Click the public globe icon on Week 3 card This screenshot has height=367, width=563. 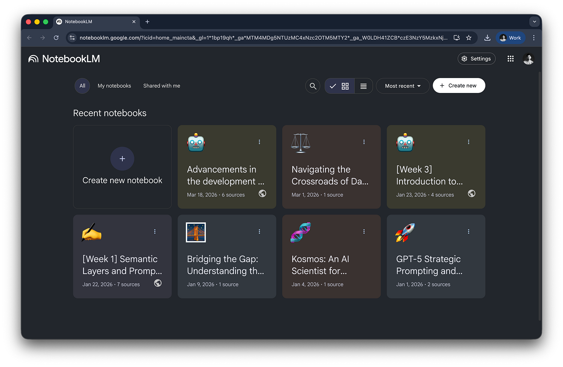[x=472, y=193]
